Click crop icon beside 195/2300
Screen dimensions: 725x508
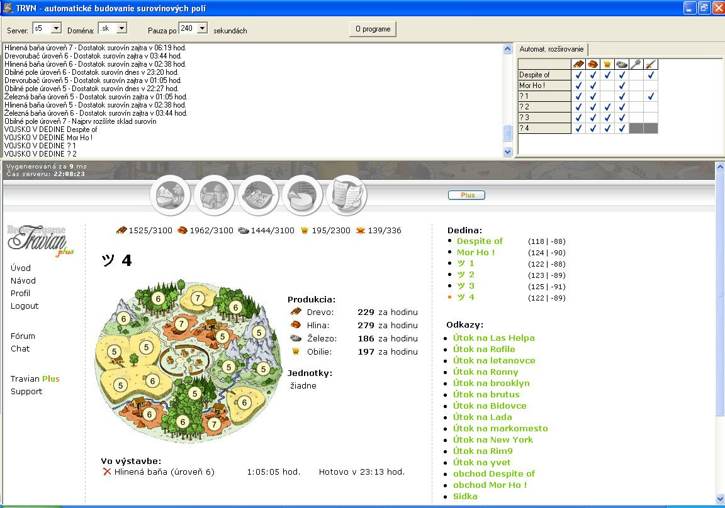pyautogui.click(x=304, y=230)
